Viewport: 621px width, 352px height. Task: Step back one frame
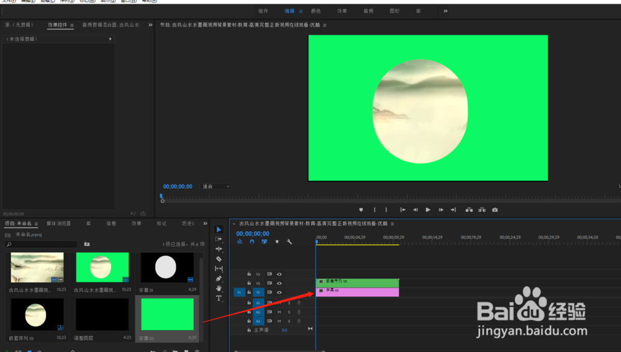[415, 210]
